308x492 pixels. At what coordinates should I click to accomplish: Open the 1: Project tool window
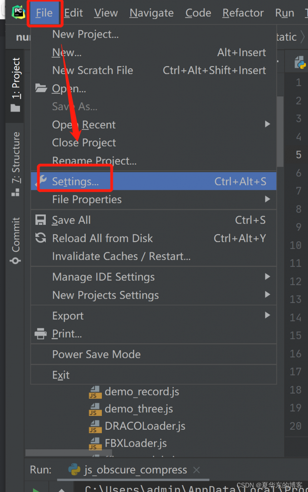(15, 85)
